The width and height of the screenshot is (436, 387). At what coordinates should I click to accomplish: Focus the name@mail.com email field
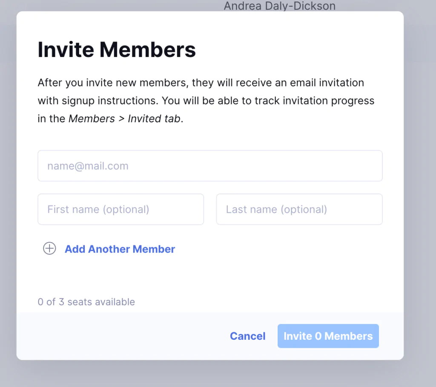[x=210, y=166]
